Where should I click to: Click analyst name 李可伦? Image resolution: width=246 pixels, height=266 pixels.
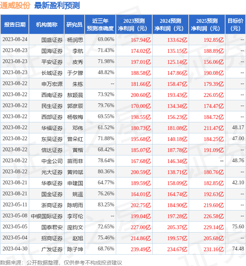click(x=75, y=216)
